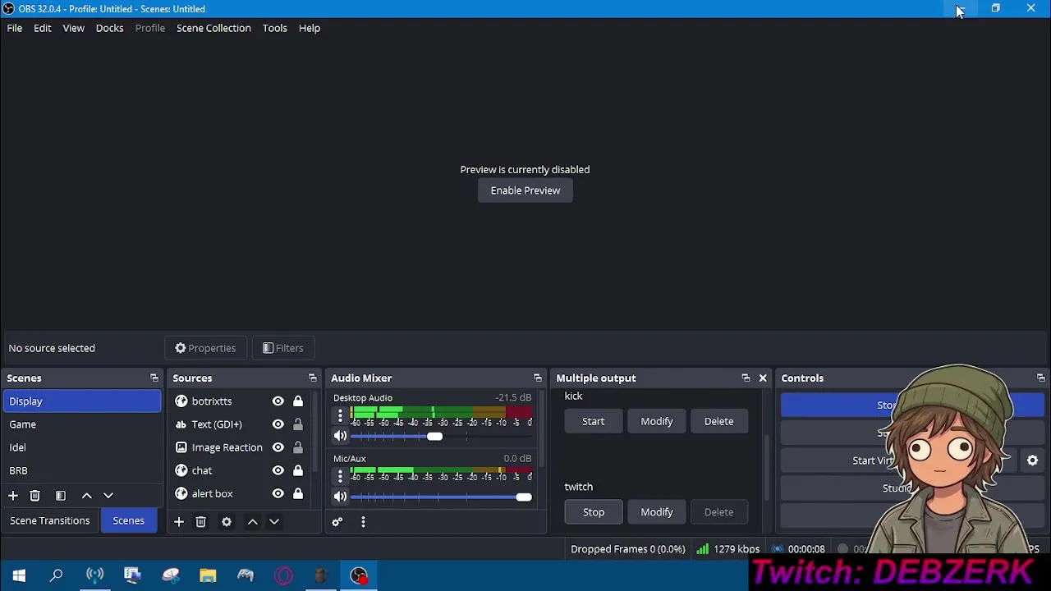The width and height of the screenshot is (1051, 591).
Task: Add a new source with plus icon
Action: [178, 522]
